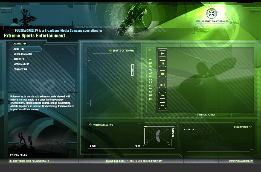Open the About Us navigation item
This screenshot has height=172, width=261.
(x=26, y=49)
